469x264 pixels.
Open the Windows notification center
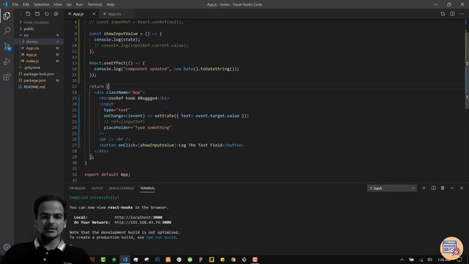(x=459, y=260)
